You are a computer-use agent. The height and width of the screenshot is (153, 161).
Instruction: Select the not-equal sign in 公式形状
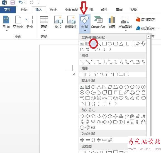(110, 140)
